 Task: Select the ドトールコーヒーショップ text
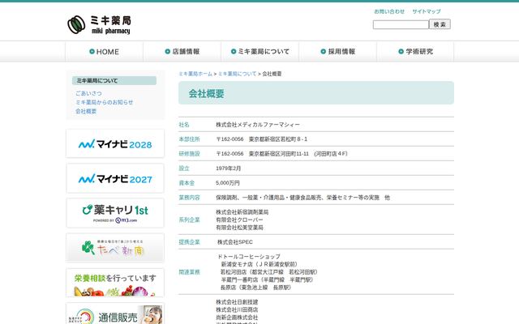[249, 257]
